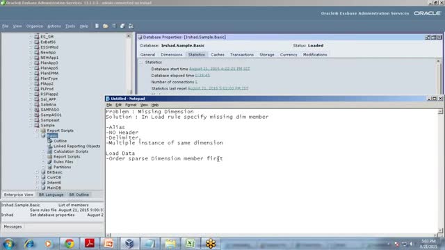445x250 pixels.
Task: Launch Internet Explorer from the taskbar
Action: coord(29,244)
